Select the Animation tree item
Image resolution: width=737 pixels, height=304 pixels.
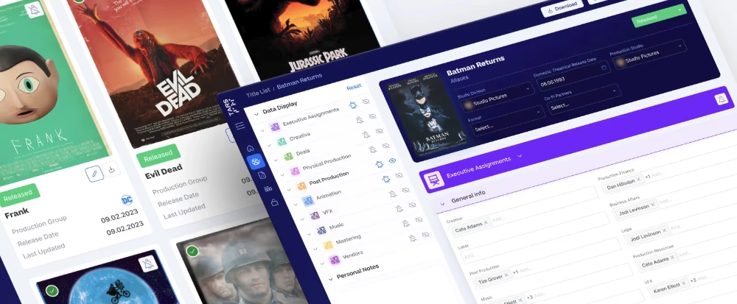[329, 195]
